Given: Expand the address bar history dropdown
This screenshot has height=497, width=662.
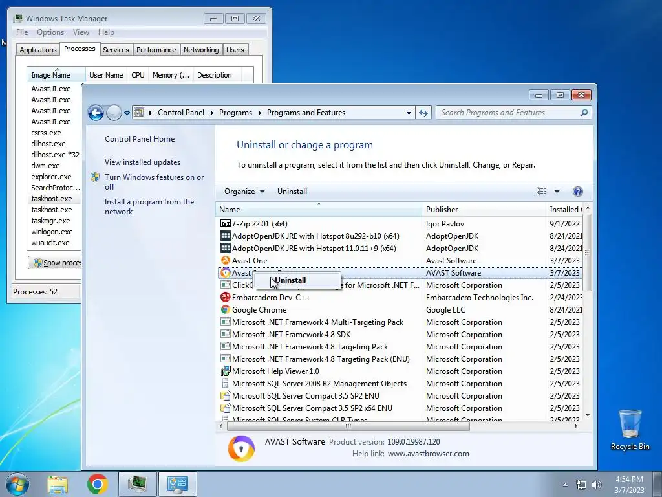Looking at the screenshot, I should (409, 113).
